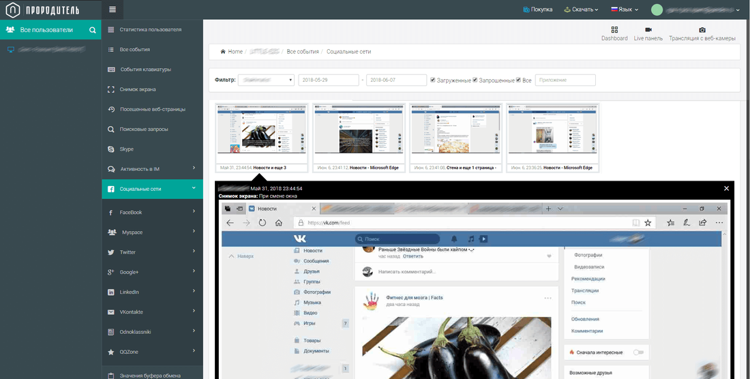Expand the VKontakte submenu
The image size is (750, 379).
(x=194, y=311)
